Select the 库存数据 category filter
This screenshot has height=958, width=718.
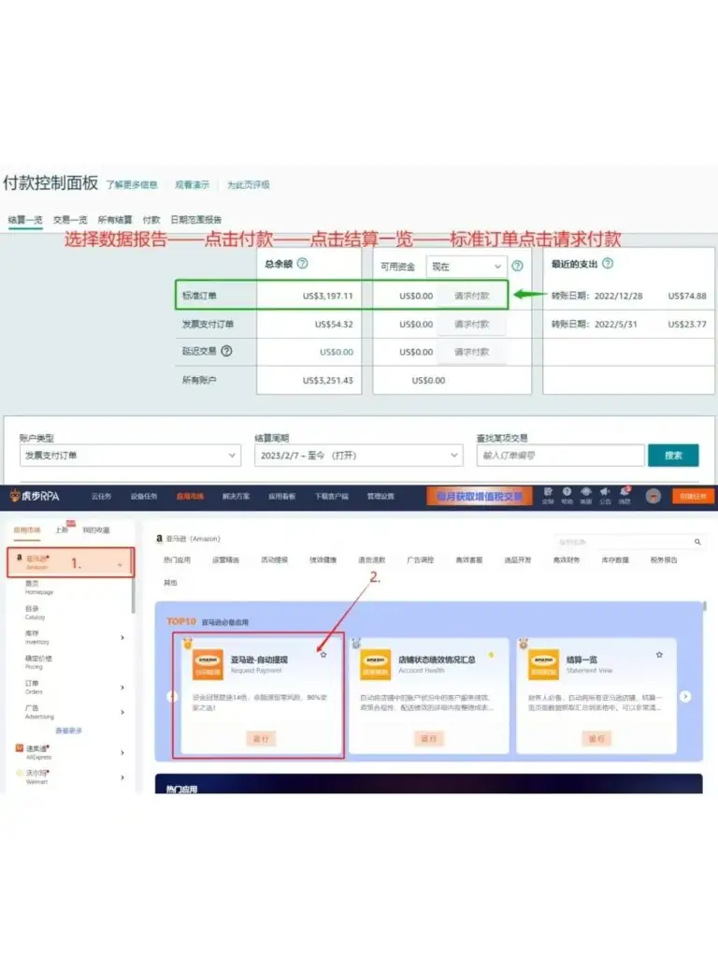[x=615, y=560]
